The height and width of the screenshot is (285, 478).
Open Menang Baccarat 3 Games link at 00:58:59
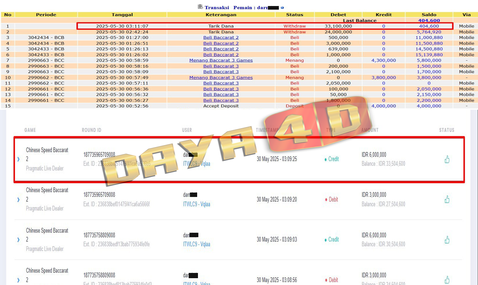(x=221, y=60)
